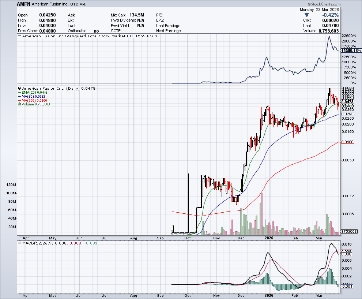
Task: Click Jul on the price chart date axis
Action: coord(105,238)
